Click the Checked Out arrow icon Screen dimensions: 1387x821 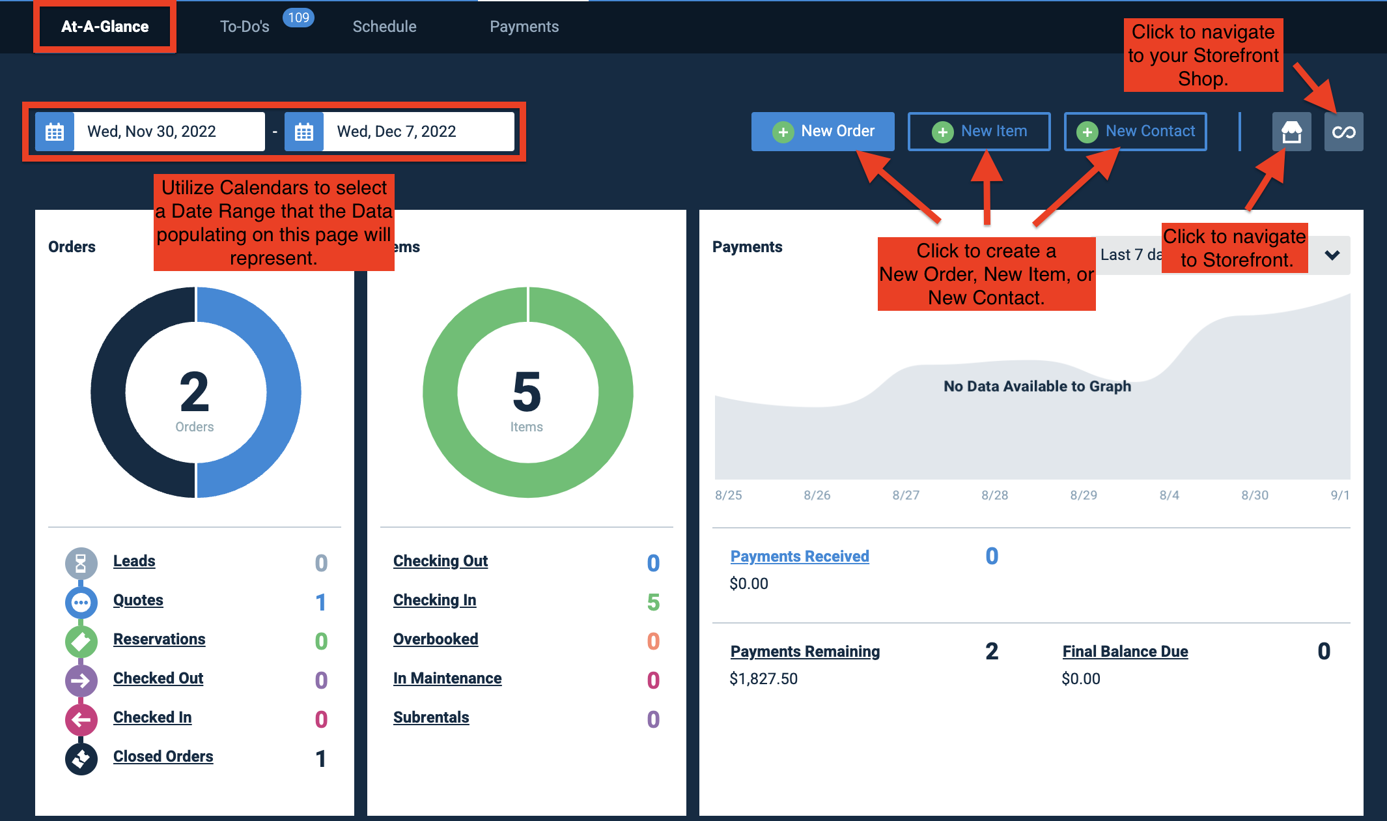pyautogui.click(x=81, y=680)
